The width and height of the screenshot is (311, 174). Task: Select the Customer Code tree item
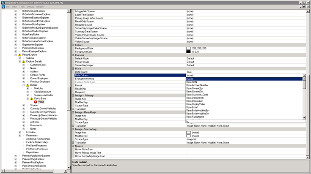click(38, 65)
